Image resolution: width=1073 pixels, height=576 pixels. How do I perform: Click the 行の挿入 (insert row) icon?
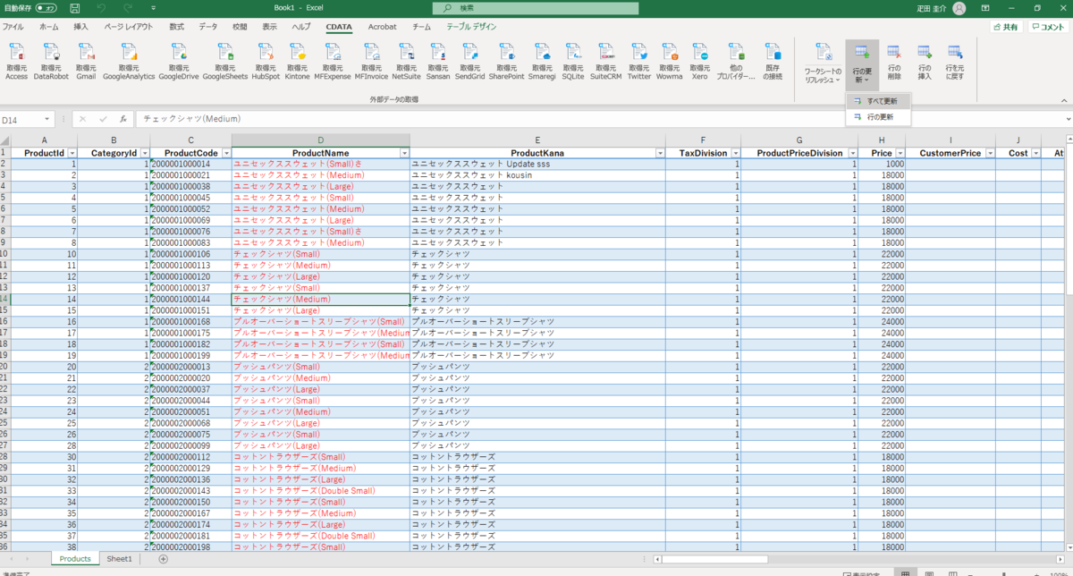[x=925, y=62]
